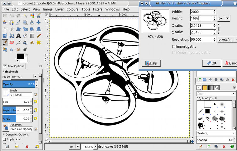
Task: Click the Width input field
Action: click(x=202, y=12)
